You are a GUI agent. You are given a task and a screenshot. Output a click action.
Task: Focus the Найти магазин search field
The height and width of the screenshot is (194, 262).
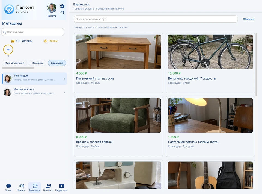click(33, 32)
